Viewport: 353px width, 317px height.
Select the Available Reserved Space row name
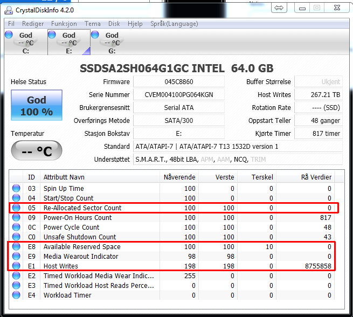pyautogui.click(x=82, y=246)
